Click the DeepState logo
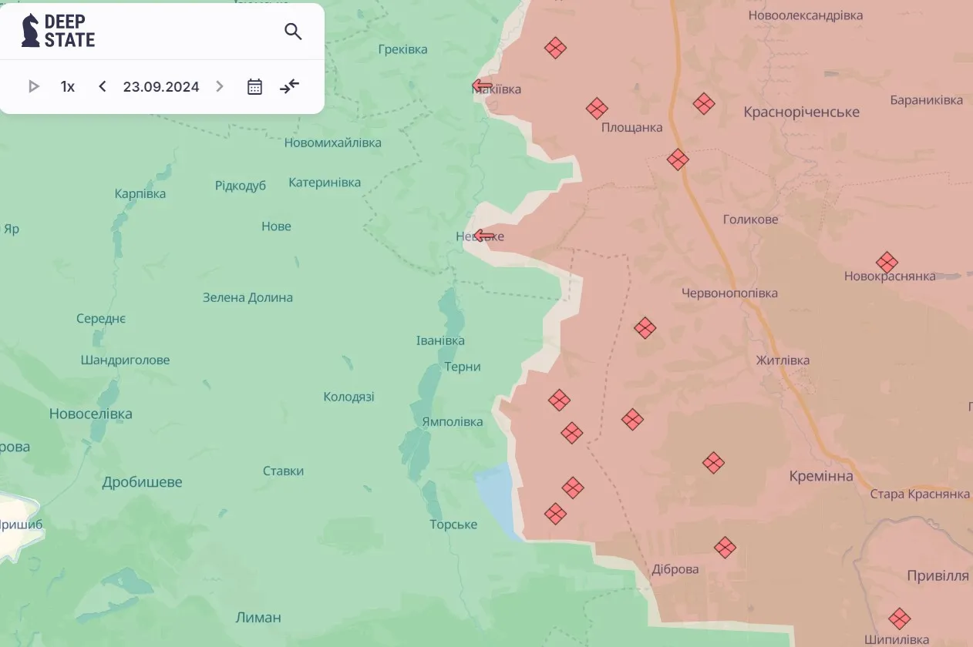 coord(59,31)
